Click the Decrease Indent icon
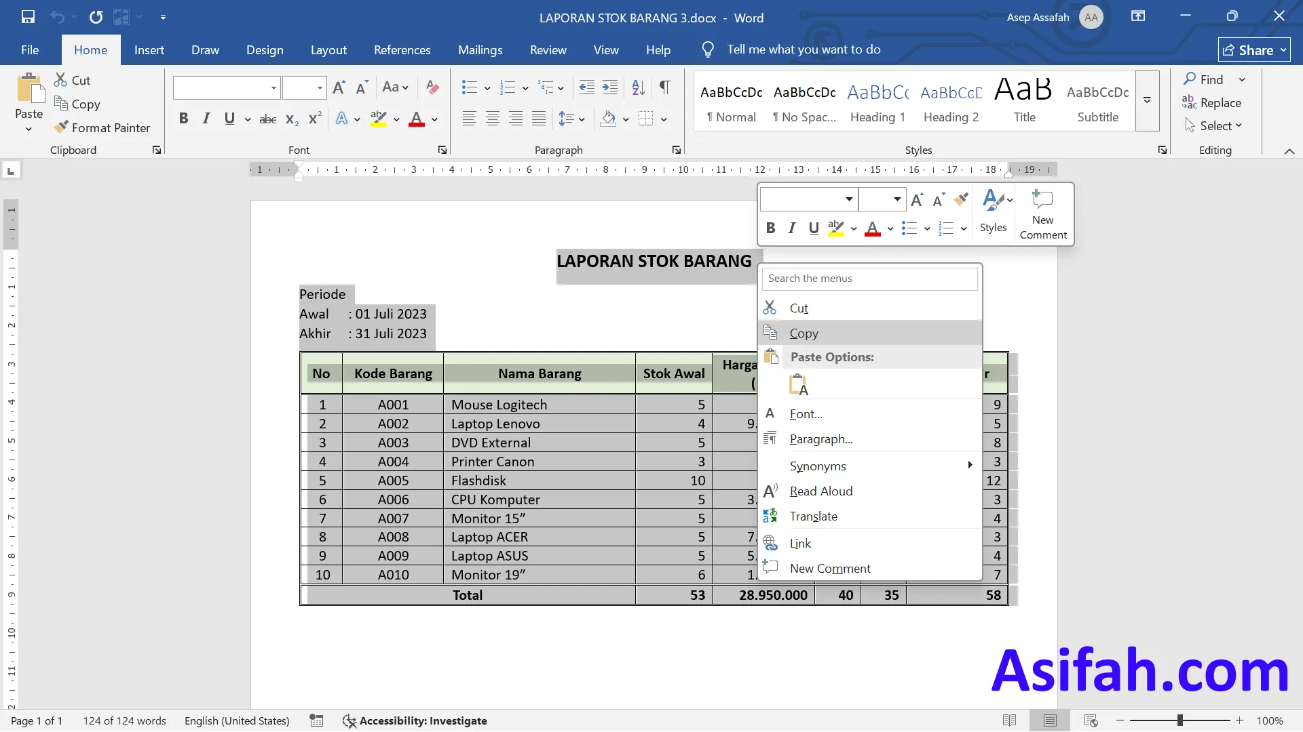 (x=587, y=87)
